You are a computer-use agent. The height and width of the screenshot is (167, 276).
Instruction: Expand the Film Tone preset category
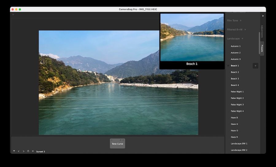tap(241, 21)
